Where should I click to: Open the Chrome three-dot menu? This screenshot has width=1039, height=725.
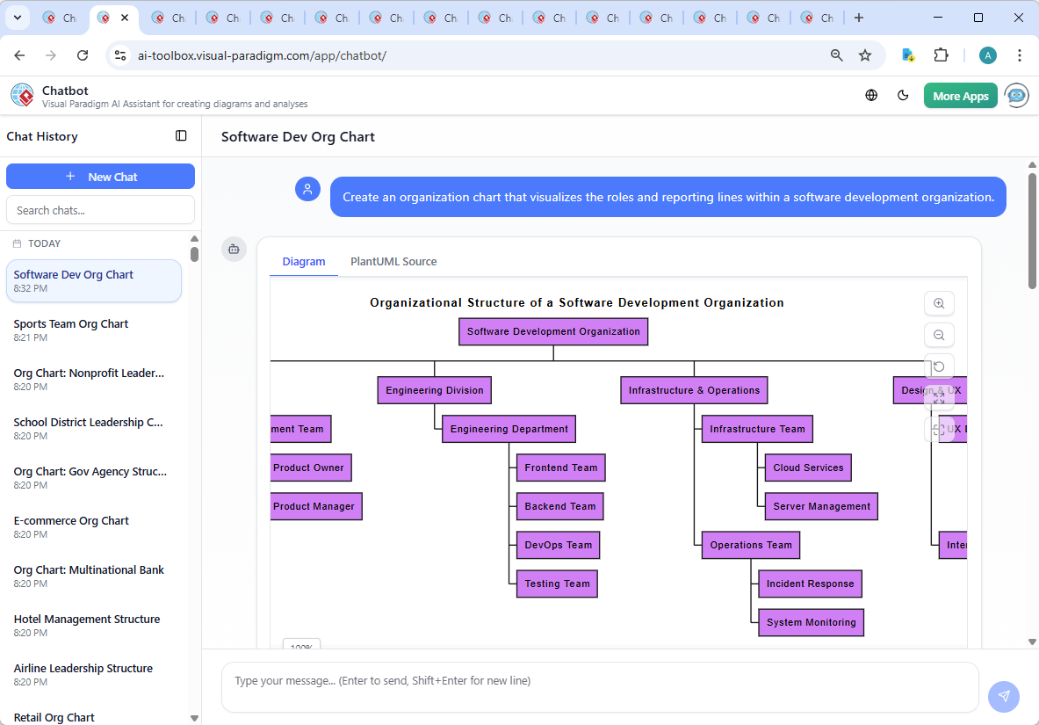pyautogui.click(x=1019, y=55)
